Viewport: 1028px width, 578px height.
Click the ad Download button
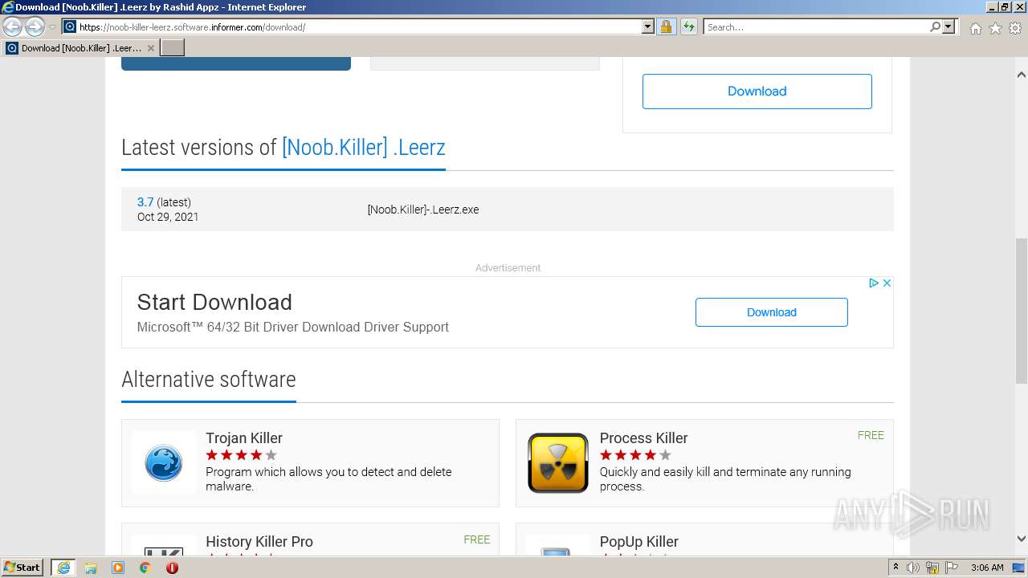pos(772,312)
